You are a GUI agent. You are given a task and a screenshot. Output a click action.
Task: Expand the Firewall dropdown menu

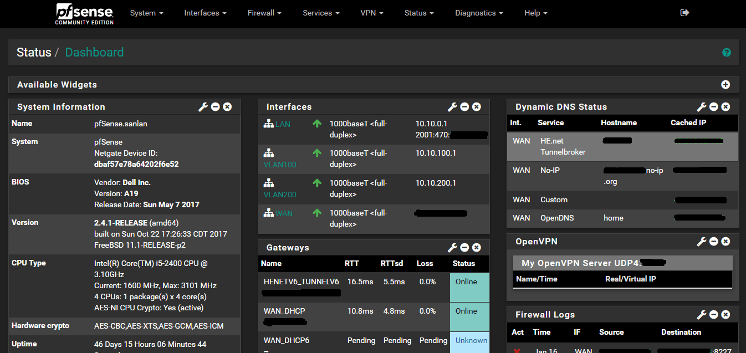pos(264,13)
